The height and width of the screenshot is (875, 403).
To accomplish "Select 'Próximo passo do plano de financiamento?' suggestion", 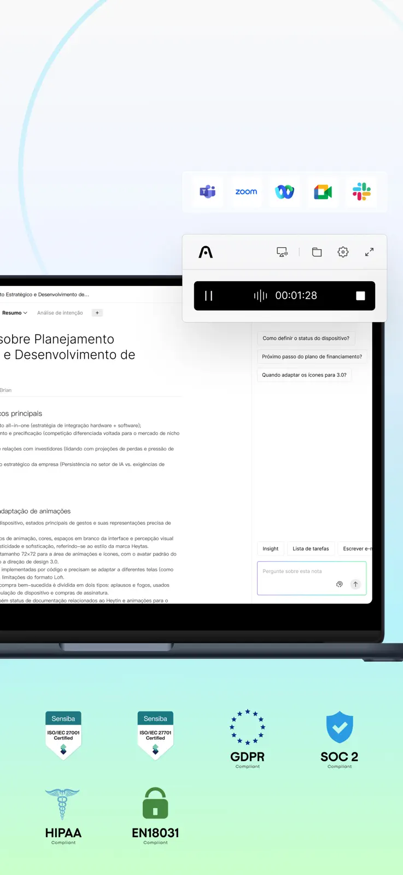I will click(x=312, y=357).
